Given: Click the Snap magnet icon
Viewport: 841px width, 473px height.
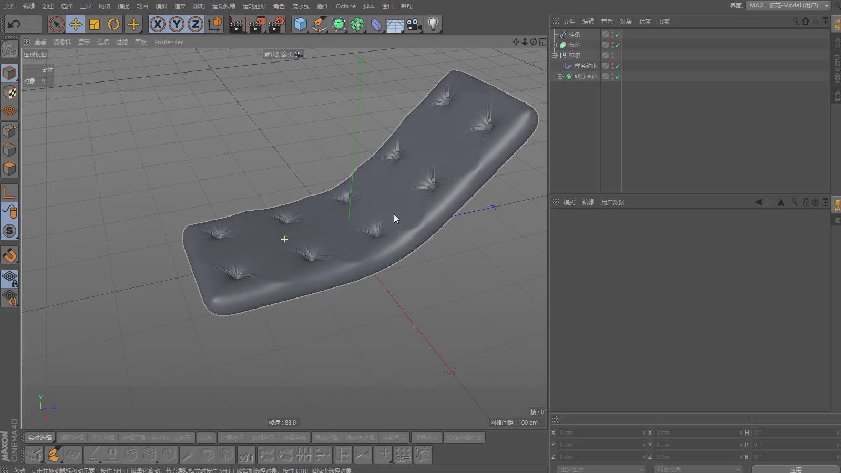Looking at the screenshot, I should tap(9, 255).
